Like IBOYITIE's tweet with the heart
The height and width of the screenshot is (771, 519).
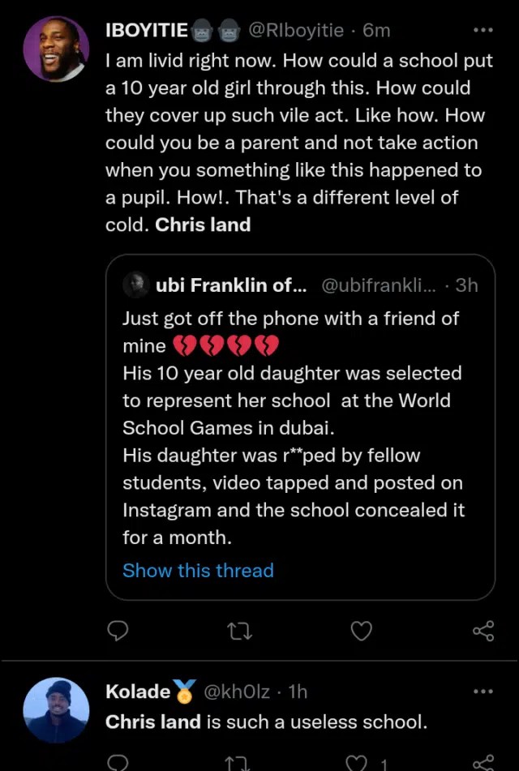(x=361, y=631)
